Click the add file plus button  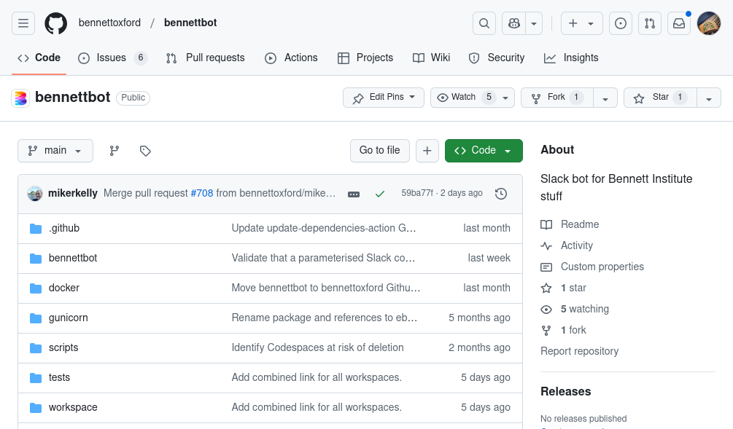427,151
